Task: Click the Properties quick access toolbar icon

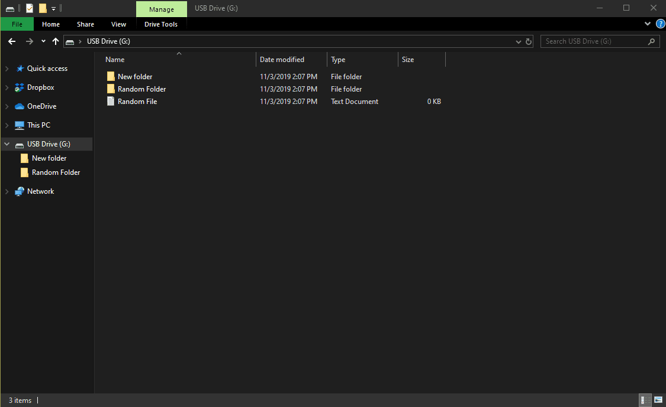Action: [30, 8]
